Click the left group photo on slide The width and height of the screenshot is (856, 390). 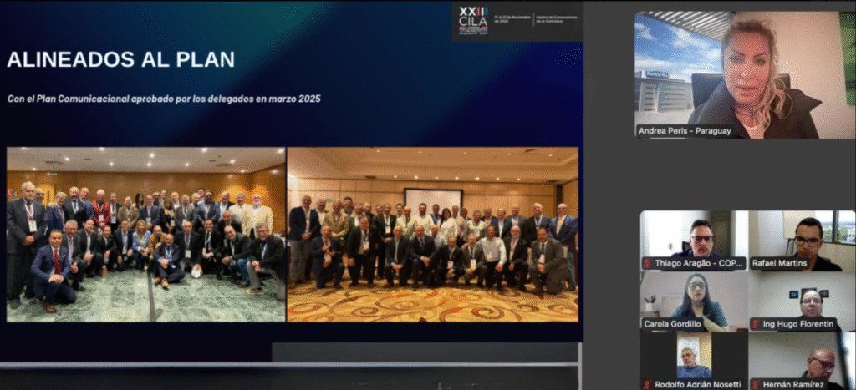coord(146,234)
